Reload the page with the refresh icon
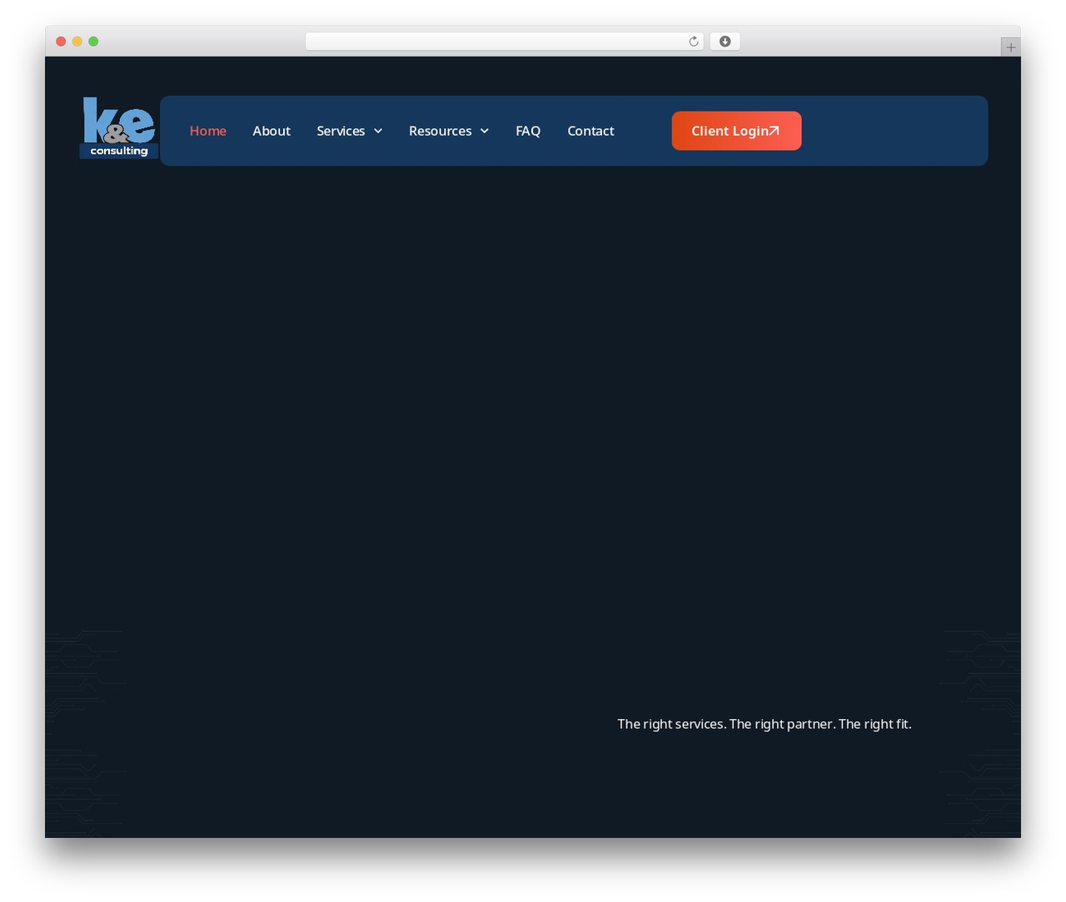This screenshot has width=1066, height=902. tap(693, 42)
